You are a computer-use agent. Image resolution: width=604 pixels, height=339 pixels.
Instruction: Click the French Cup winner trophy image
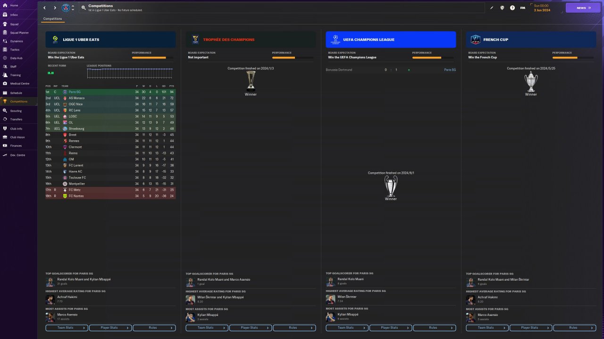(x=531, y=81)
